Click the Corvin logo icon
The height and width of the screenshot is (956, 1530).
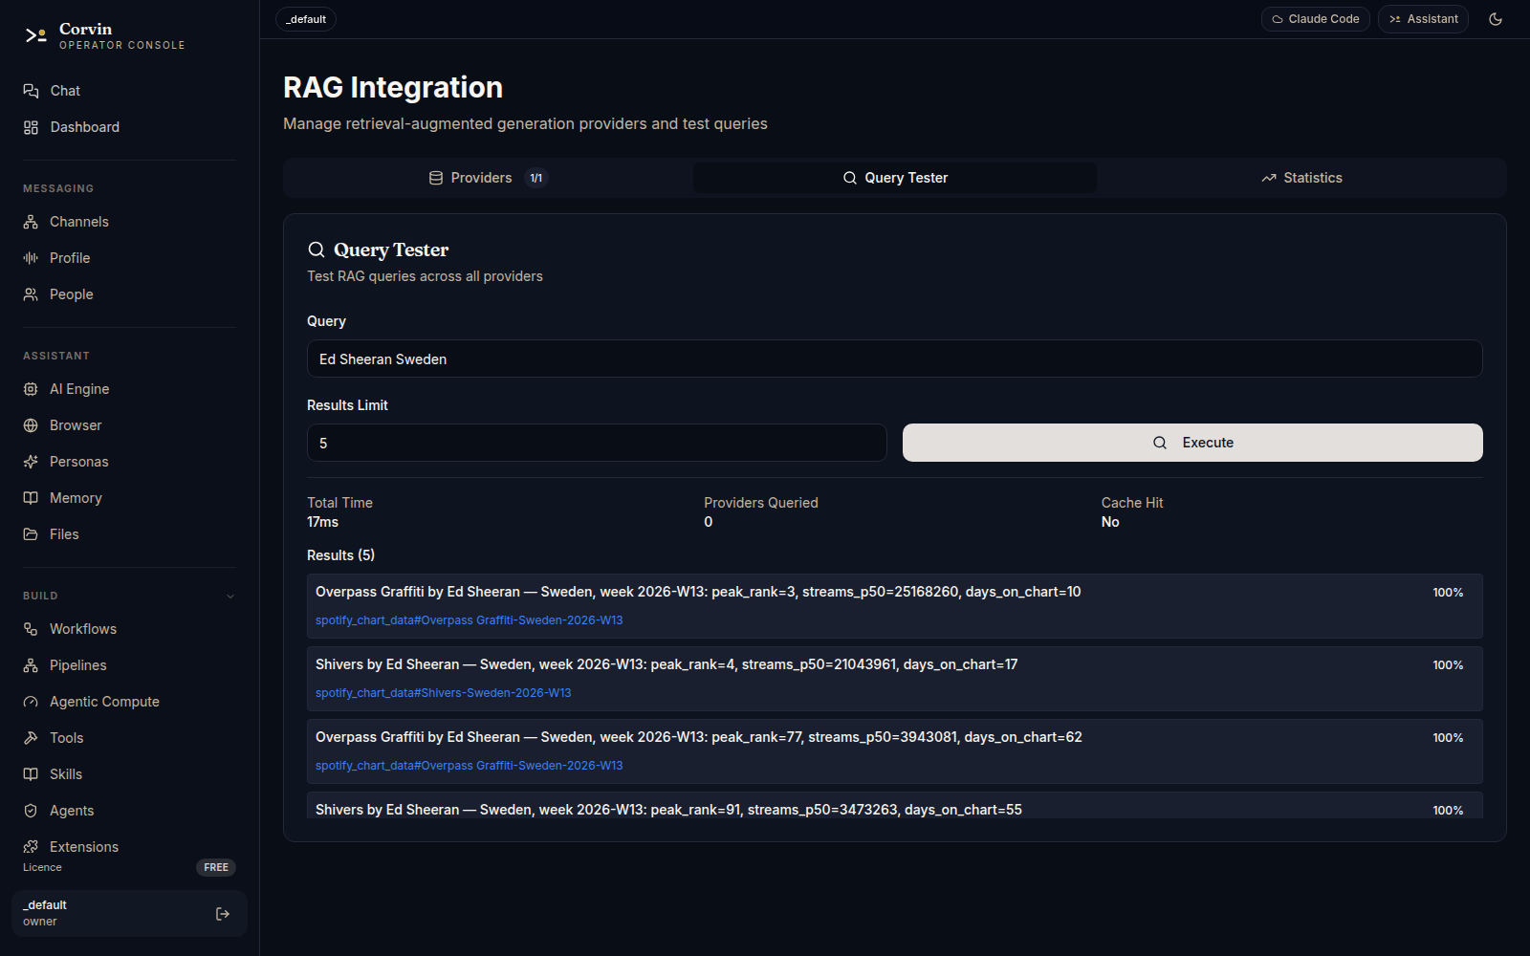click(35, 35)
